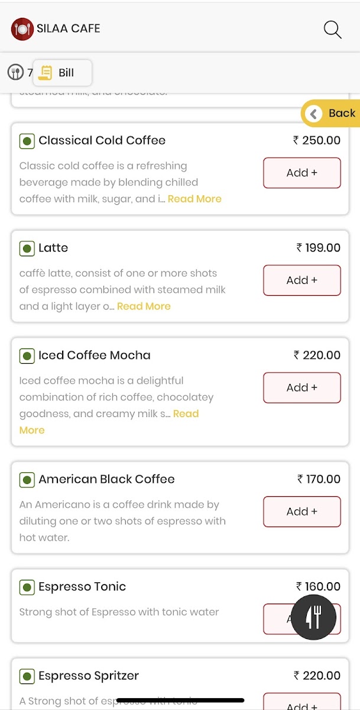Expand Latte description via Read More
The image size is (360, 710).
144,306
